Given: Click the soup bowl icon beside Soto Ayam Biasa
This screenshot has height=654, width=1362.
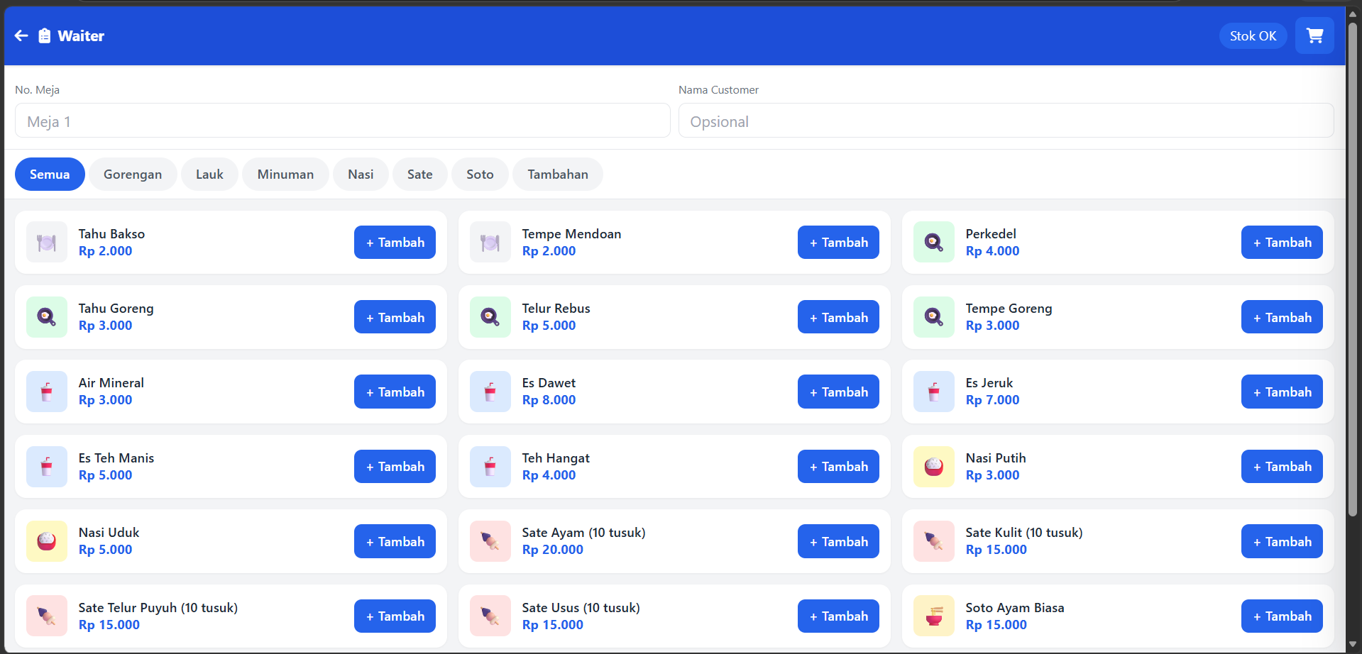Looking at the screenshot, I should (933, 616).
